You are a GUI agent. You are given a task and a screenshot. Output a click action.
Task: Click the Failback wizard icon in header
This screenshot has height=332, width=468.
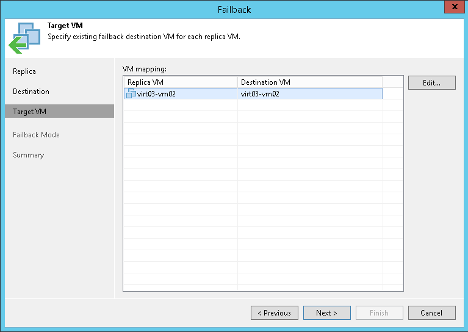[x=24, y=38]
